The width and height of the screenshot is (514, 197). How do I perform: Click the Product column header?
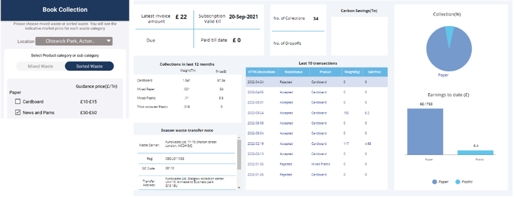pos(325,72)
